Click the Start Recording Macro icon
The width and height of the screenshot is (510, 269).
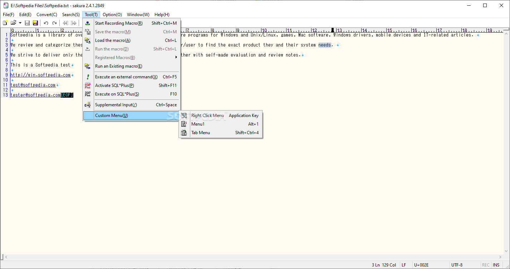[x=88, y=23]
